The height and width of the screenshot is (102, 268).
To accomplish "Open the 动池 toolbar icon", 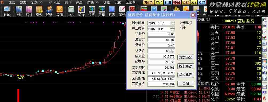I will [7, 11].
